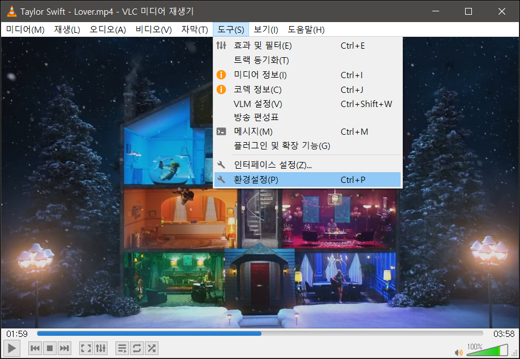
Task: Show the playlist view
Action: click(122, 348)
